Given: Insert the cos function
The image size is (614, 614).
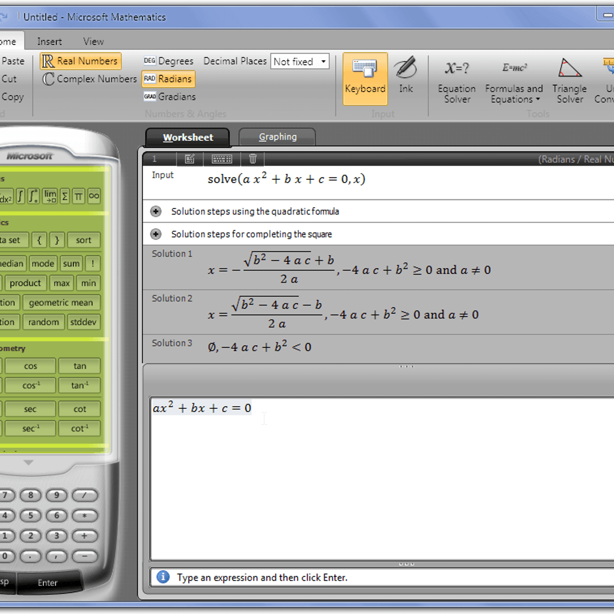Looking at the screenshot, I should 30,366.
